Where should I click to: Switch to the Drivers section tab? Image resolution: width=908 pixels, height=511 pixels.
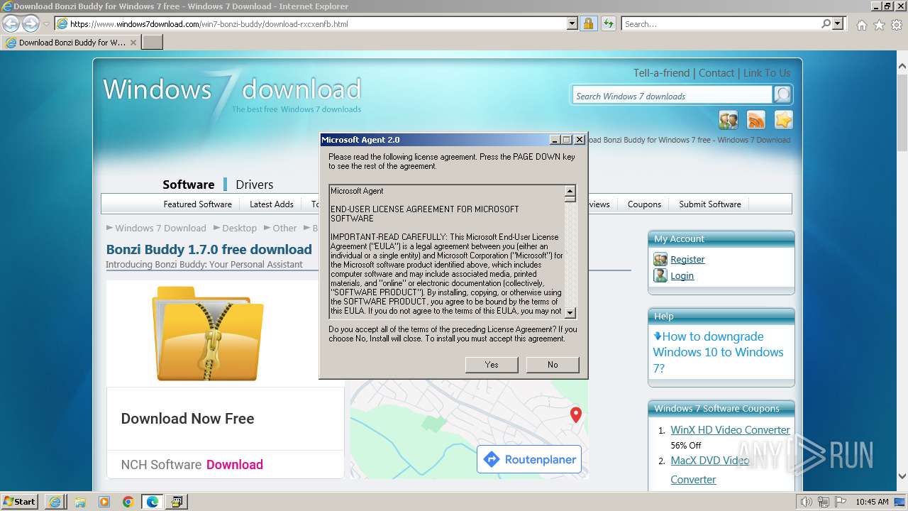coord(254,185)
